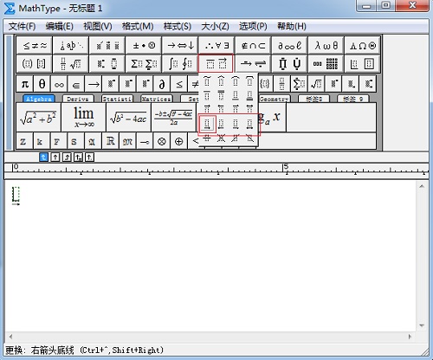The height and width of the screenshot is (360, 433).
Task: Select the tilde overbar template in popup
Action: (x=207, y=81)
